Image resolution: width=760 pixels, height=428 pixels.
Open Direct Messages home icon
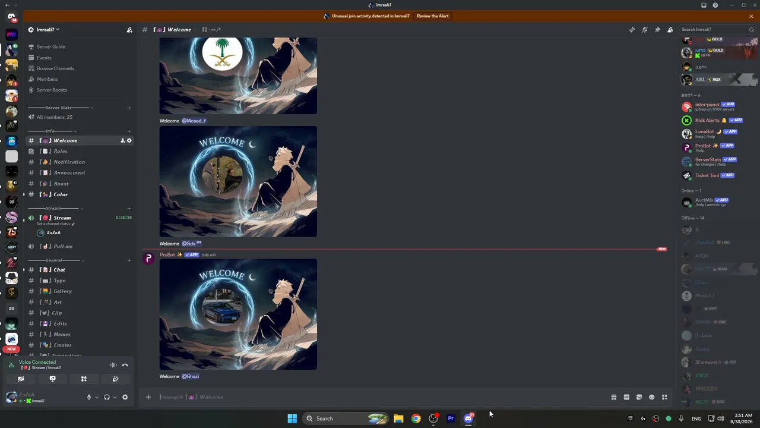point(11,17)
